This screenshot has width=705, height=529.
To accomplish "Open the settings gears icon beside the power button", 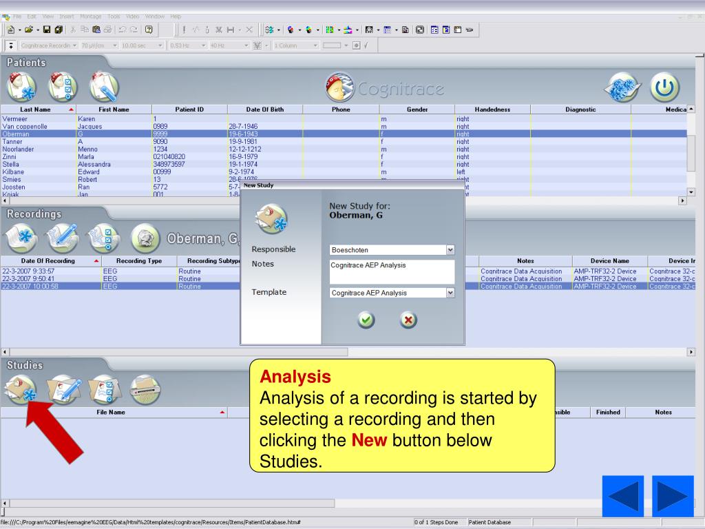I will coord(622,87).
